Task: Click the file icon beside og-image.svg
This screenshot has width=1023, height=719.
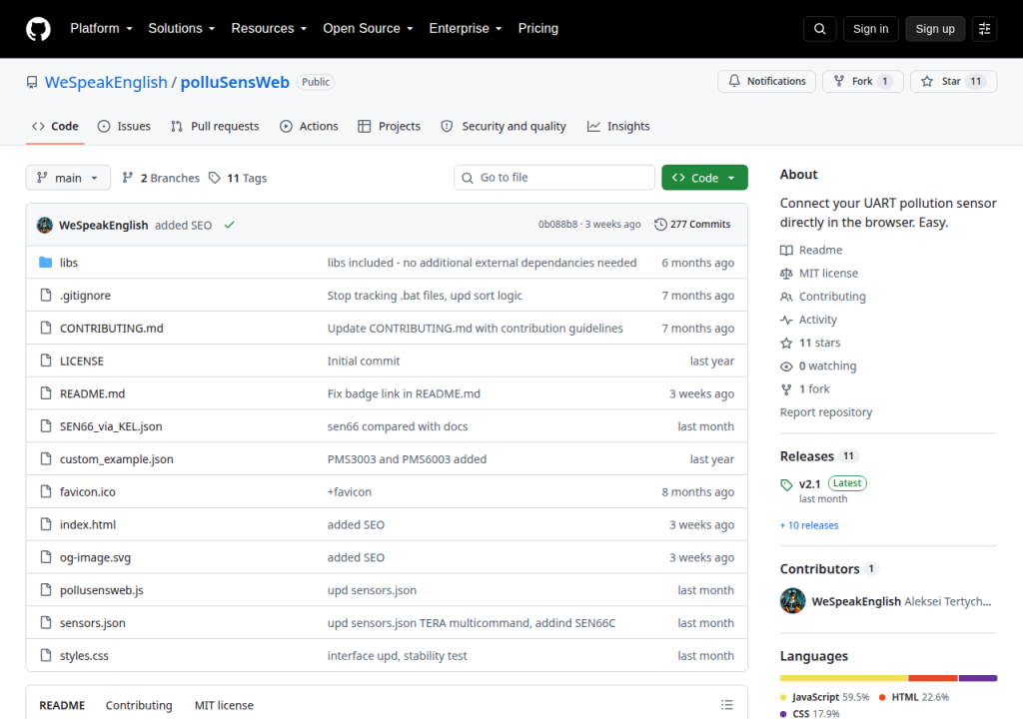Action: (46, 557)
